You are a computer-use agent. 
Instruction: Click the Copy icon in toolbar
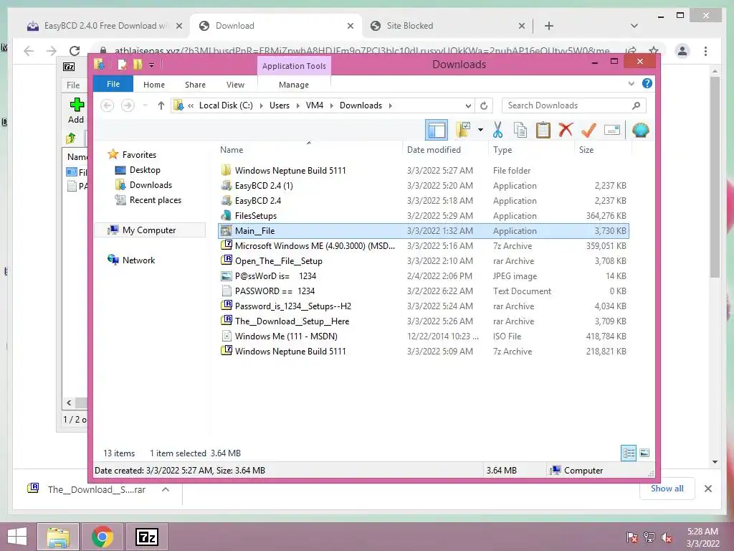click(520, 130)
